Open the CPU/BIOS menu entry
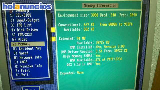The height and width of the screenshot is (90, 160). [20, 15]
